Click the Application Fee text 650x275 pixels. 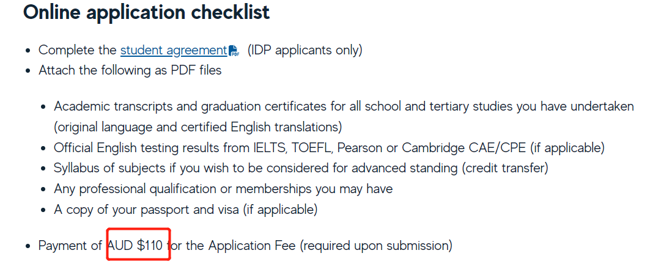[x=252, y=246]
